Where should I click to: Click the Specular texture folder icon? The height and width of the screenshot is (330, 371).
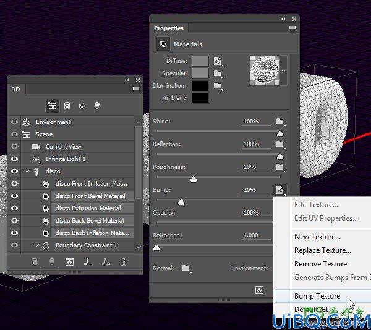click(x=218, y=73)
